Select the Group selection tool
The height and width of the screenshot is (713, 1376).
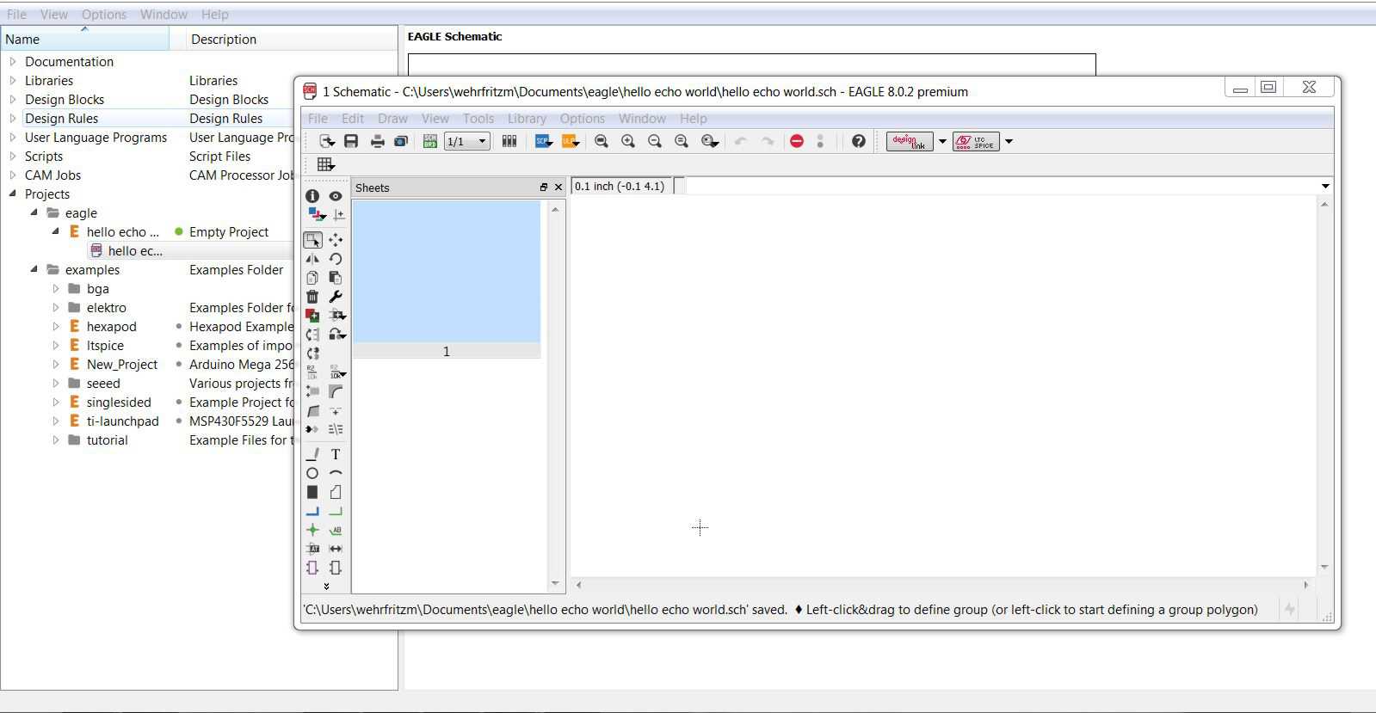(312, 240)
